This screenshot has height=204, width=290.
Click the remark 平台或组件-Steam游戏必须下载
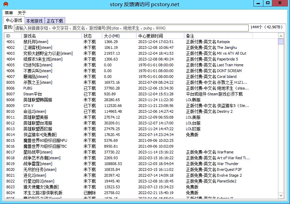click(x=215, y=94)
